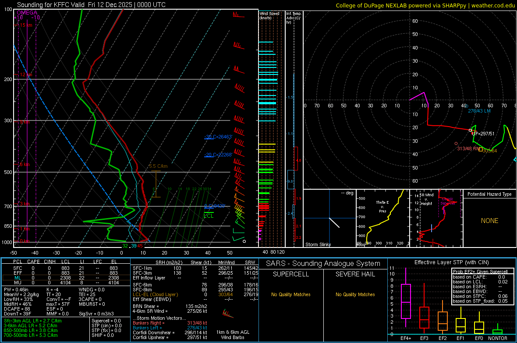Image resolution: width=517 pixels, height=343 pixels.
Task: Select the highlighted ML parcel row
Action: coord(66,278)
